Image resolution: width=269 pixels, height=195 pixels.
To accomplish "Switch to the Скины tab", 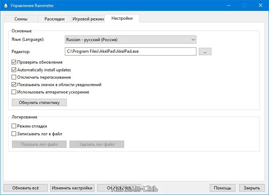I will pos(20,19).
